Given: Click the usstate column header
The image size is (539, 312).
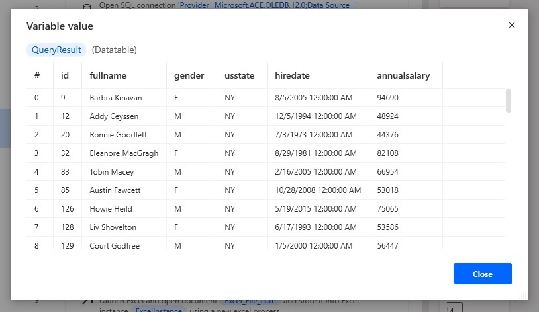Looking at the screenshot, I should tap(239, 75).
